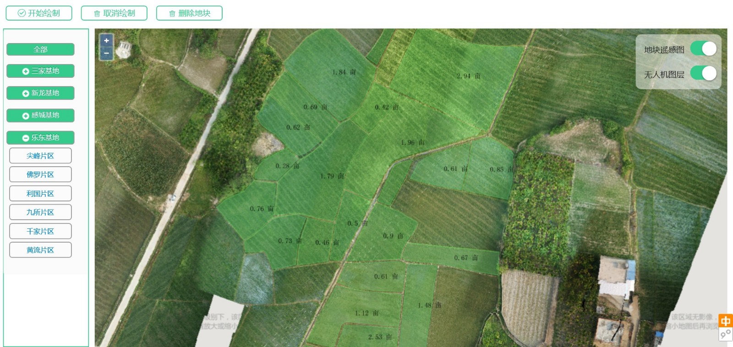Screen dimensions: 733x347
Task: Toggle the 地块遥感图 switch off
Action: [x=704, y=49]
